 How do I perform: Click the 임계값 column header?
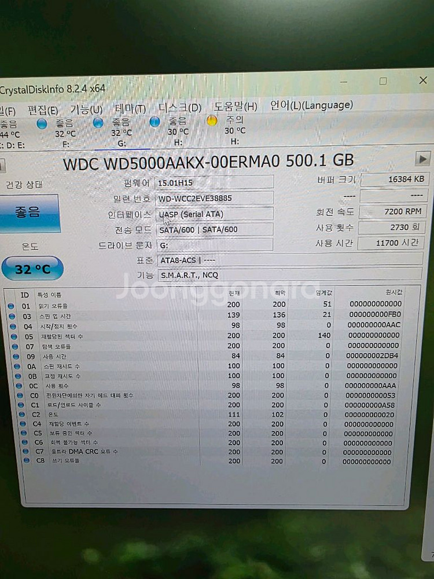click(x=323, y=293)
